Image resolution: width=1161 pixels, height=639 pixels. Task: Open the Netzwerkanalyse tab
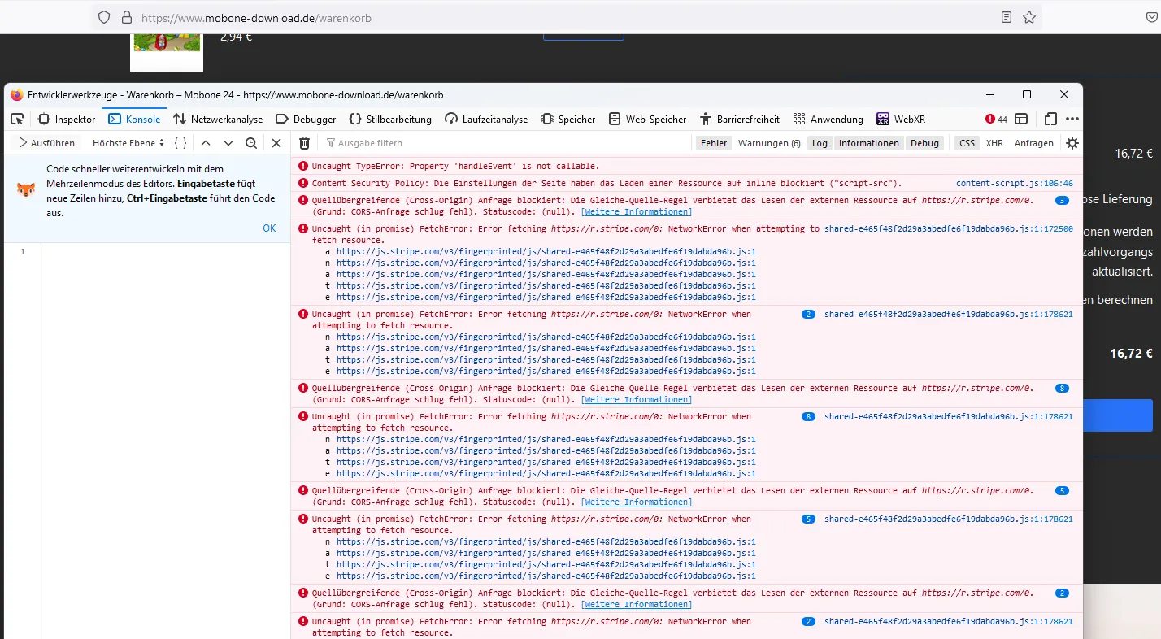(x=219, y=120)
